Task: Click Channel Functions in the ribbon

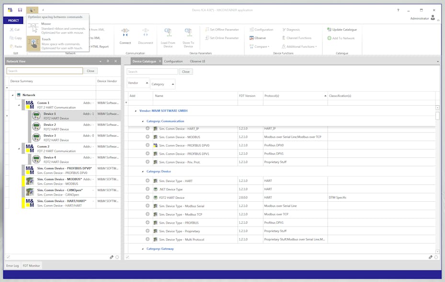Action: (297, 38)
